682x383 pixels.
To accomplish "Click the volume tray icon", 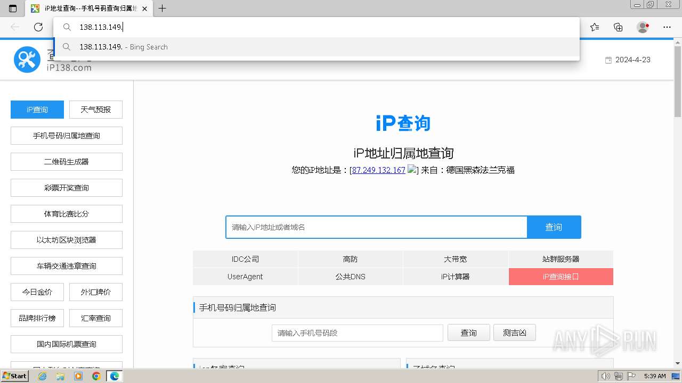I will 605,376.
